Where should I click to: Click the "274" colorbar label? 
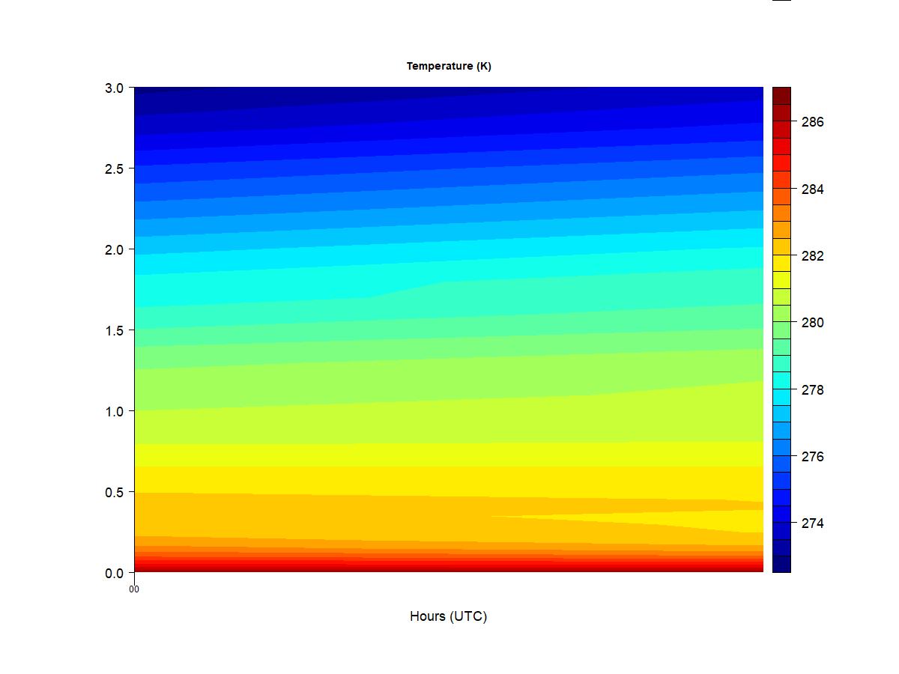812,523
